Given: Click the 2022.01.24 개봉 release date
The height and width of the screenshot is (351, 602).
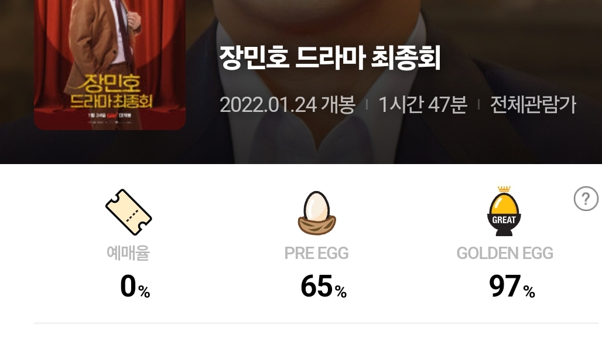Looking at the screenshot, I should coord(288,104).
